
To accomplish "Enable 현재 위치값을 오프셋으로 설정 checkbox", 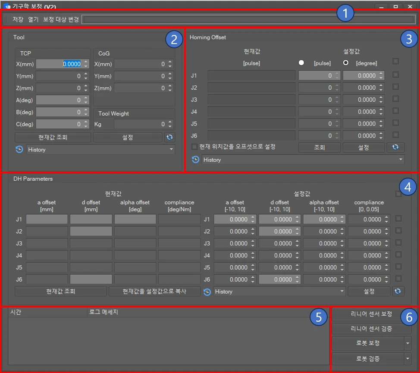I will 194,147.
